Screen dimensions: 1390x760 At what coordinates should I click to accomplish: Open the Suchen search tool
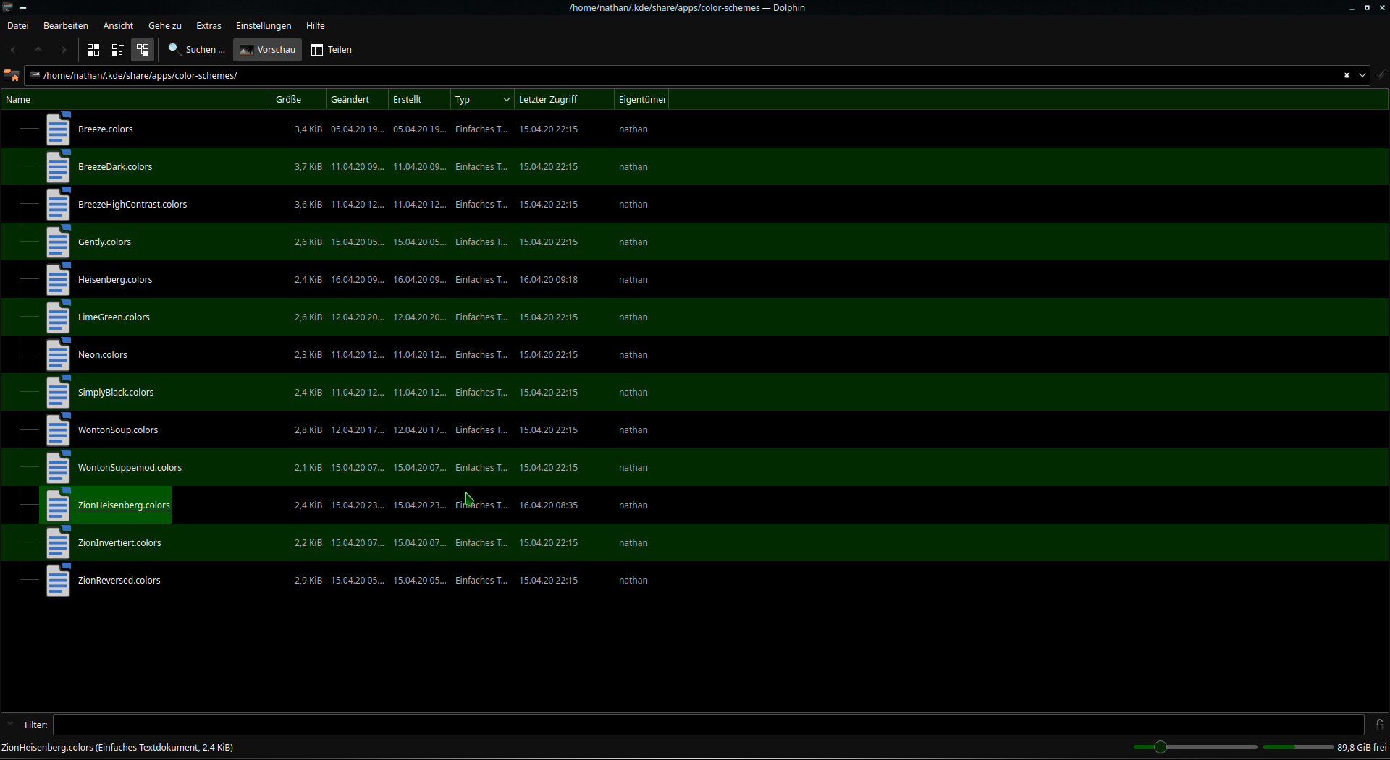196,50
